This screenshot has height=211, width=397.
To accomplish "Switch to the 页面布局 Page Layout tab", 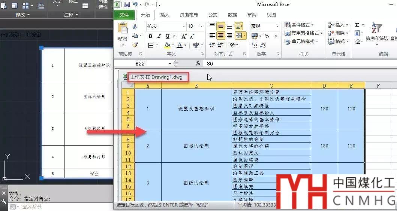I will [x=189, y=15].
